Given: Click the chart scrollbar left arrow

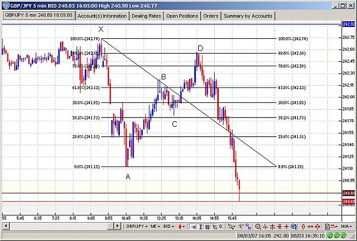Looking at the screenshot, I should [6, 226].
